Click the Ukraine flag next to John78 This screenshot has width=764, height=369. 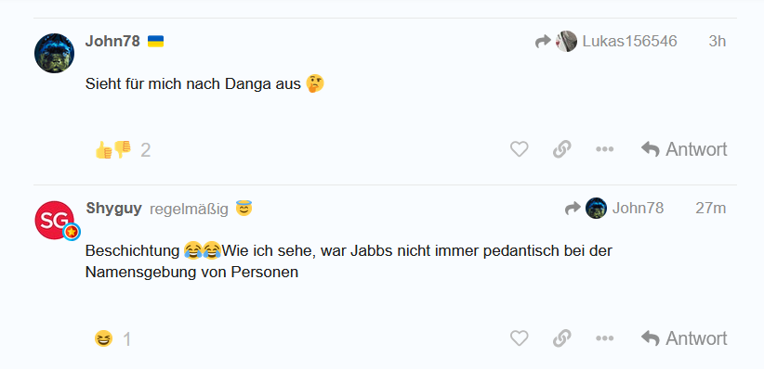[x=155, y=42]
